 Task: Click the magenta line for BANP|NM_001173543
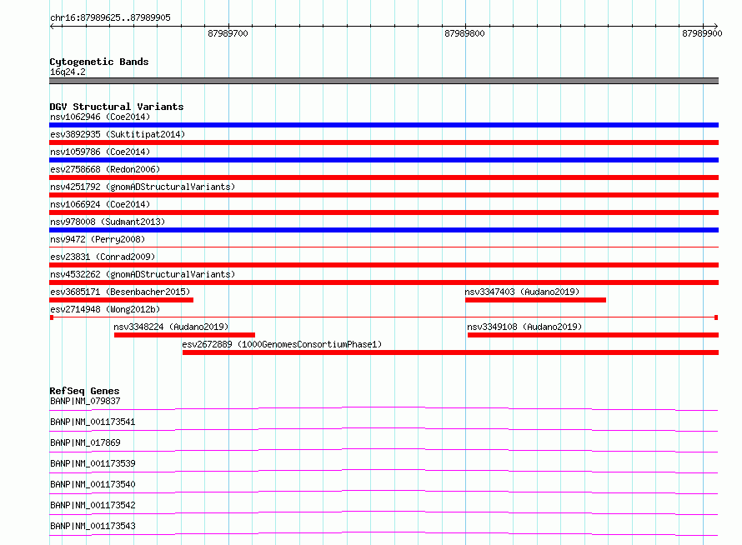coord(384,533)
